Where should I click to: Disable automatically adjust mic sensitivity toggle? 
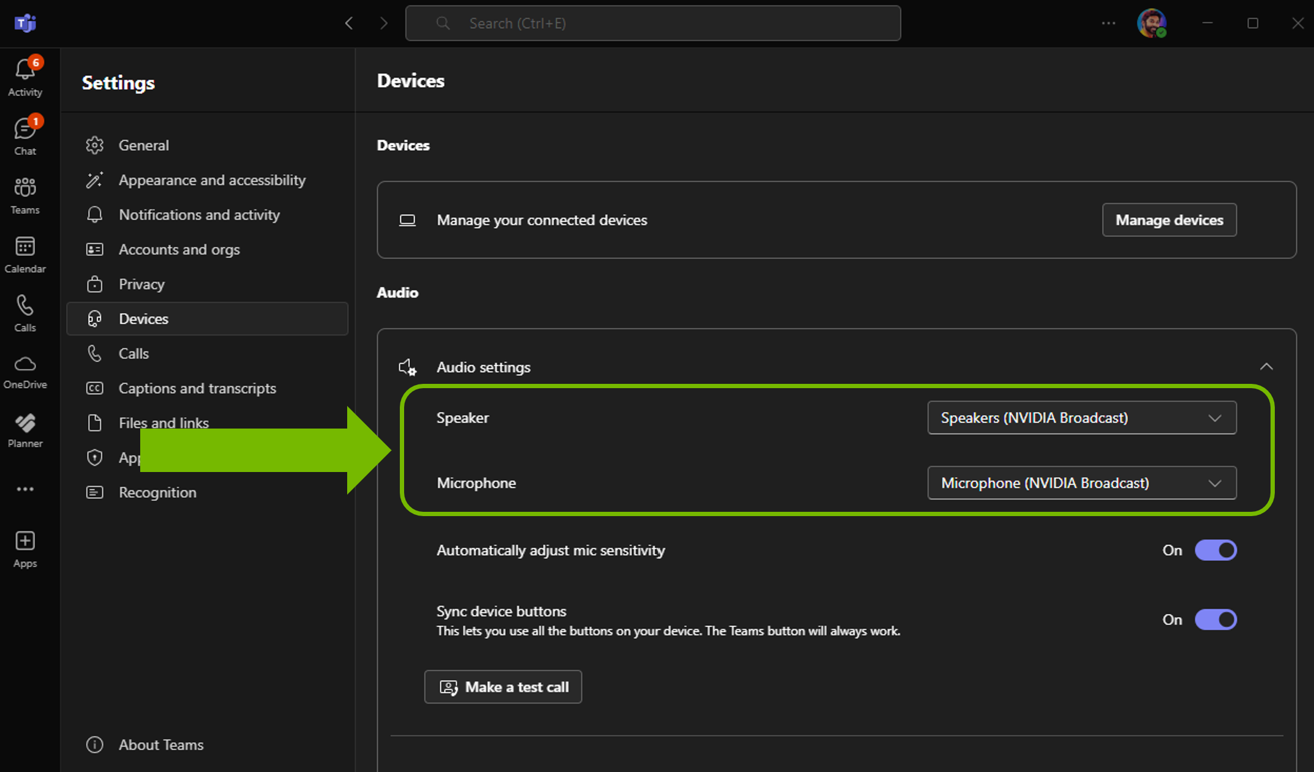click(x=1215, y=550)
